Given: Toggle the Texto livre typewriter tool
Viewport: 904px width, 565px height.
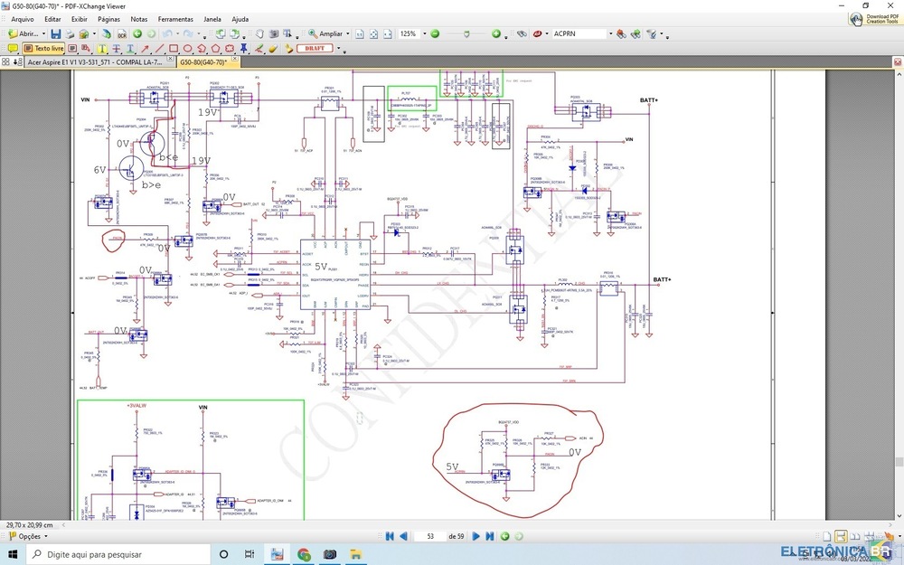Looking at the screenshot, I should (43, 48).
